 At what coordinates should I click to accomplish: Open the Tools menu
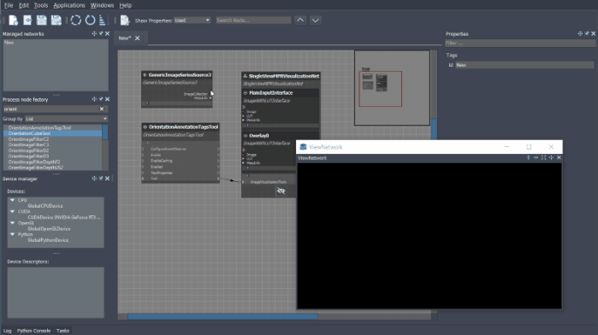(41, 5)
